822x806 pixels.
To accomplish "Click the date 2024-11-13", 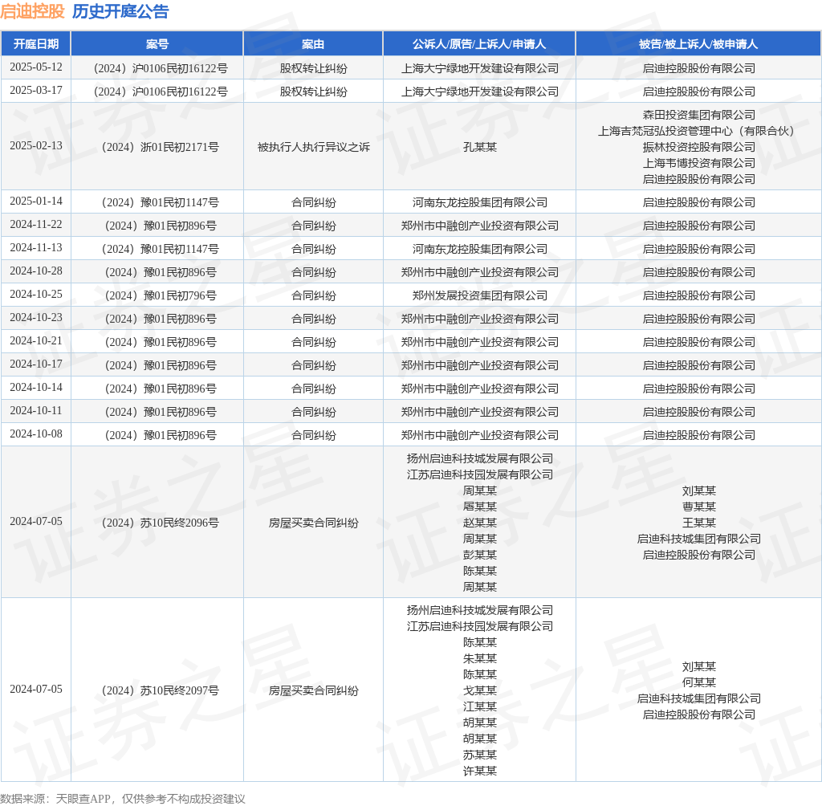I will click(35, 247).
